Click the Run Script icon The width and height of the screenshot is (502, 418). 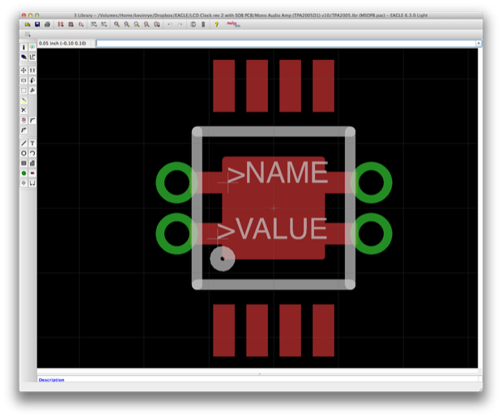(94, 24)
